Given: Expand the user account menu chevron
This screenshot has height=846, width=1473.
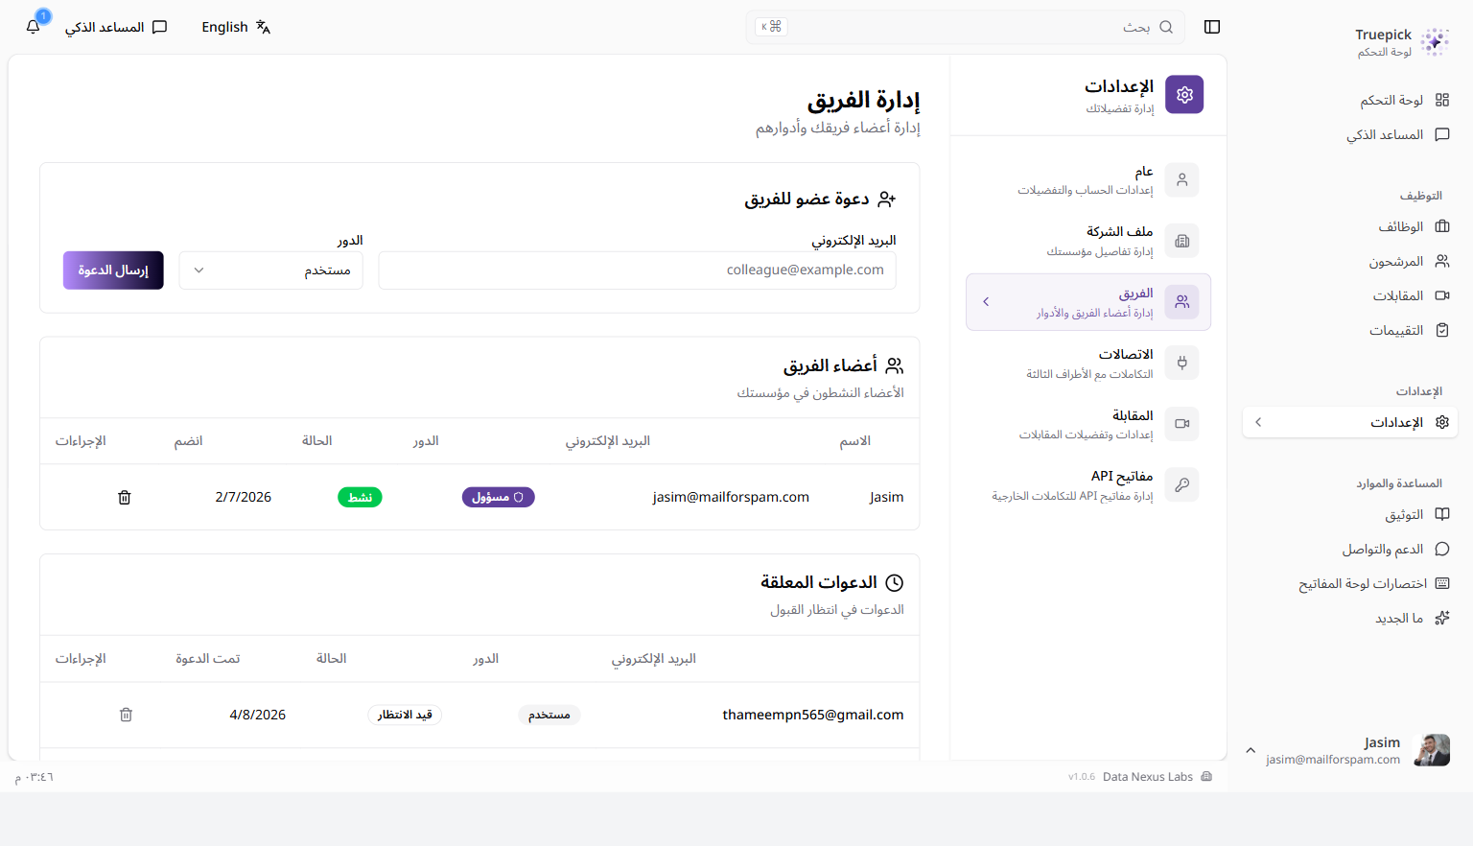Looking at the screenshot, I should click(x=1251, y=750).
